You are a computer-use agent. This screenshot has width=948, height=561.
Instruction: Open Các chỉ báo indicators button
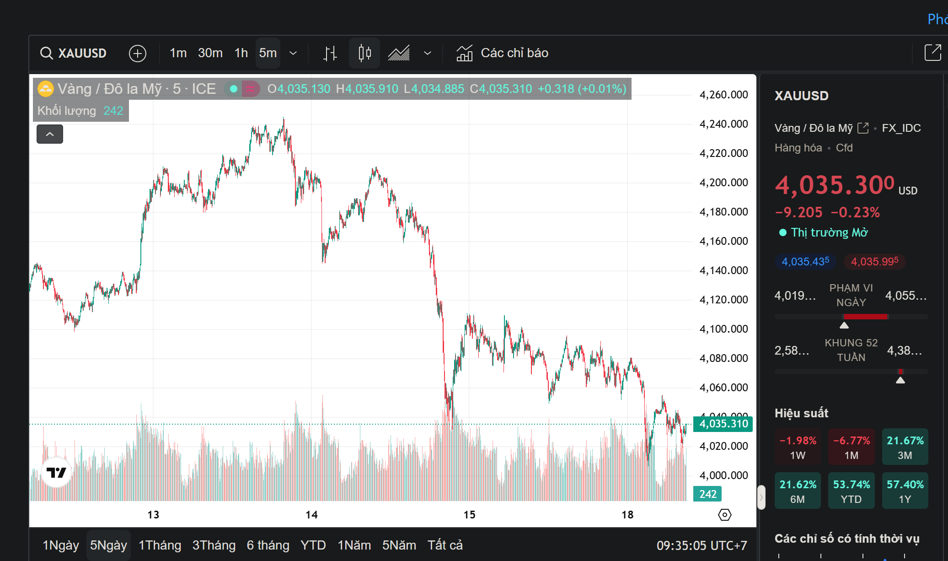pyautogui.click(x=502, y=53)
